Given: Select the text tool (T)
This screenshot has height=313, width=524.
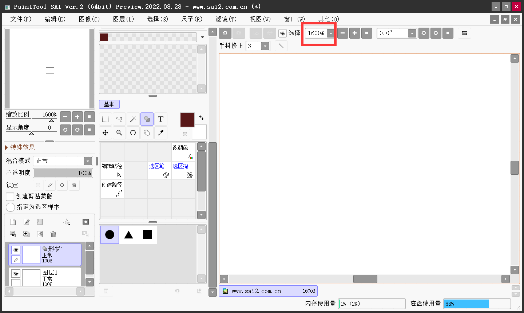Looking at the screenshot, I should point(160,119).
